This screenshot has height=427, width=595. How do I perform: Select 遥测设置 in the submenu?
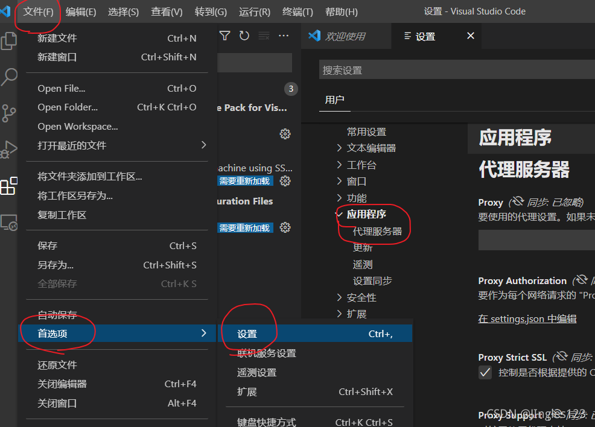pyautogui.click(x=315, y=372)
